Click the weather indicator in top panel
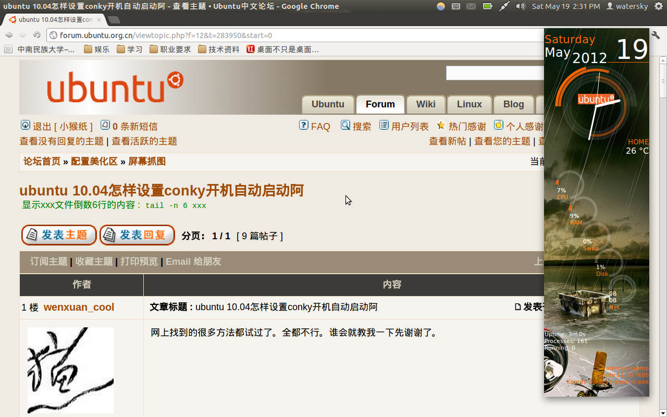 [441, 6]
